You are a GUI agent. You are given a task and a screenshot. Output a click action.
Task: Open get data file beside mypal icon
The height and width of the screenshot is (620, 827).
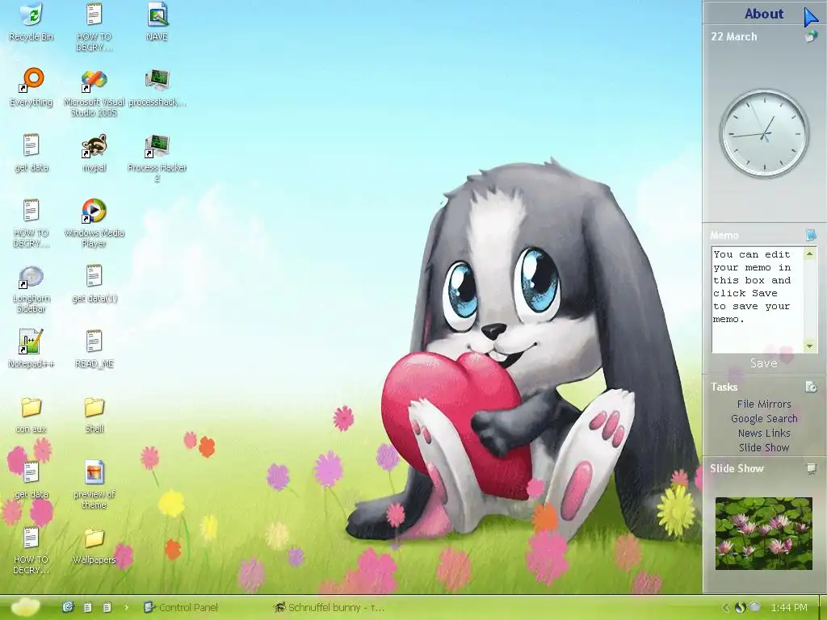point(31,153)
